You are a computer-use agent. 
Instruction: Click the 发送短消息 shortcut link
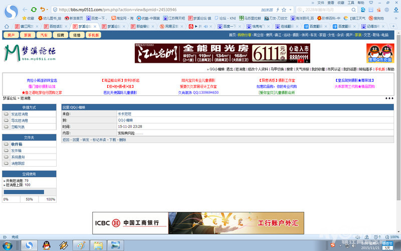tap(20, 114)
